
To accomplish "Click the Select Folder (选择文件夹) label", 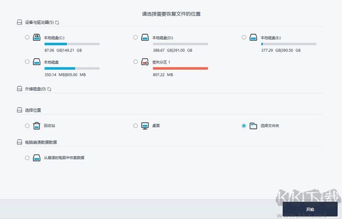I will [270, 125].
